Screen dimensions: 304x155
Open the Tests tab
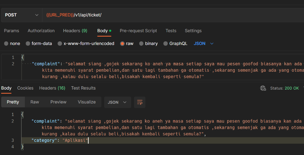click(x=171, y=31)
